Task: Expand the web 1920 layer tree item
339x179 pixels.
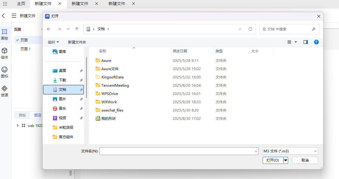Action: coord(18,125)
